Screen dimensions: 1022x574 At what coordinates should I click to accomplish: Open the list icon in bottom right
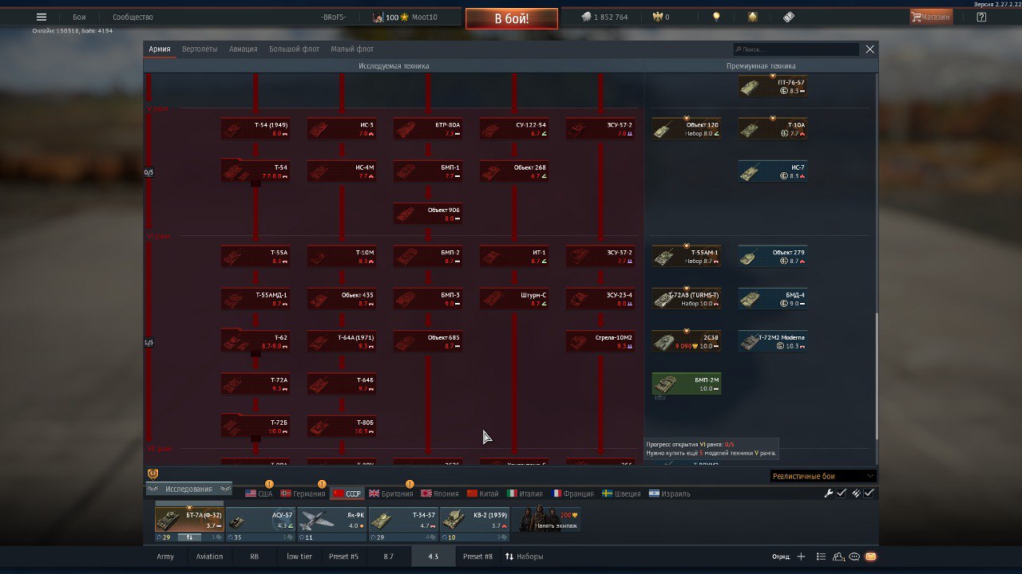[x=822, y=556]
